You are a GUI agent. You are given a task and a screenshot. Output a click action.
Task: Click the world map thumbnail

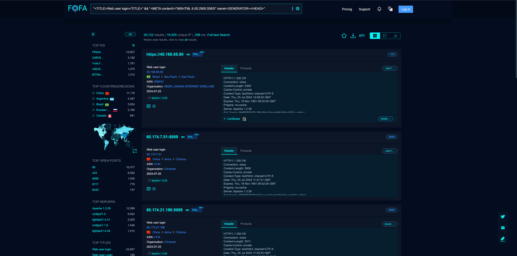pyautogui.click(x=114, y=137)
